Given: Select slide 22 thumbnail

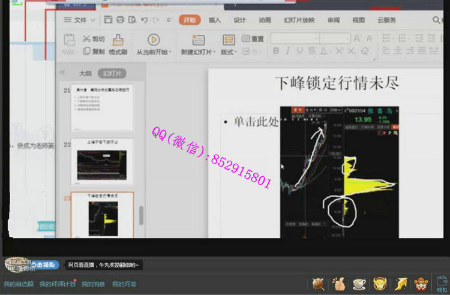Looking at the screenshot, I should point(101,162).
